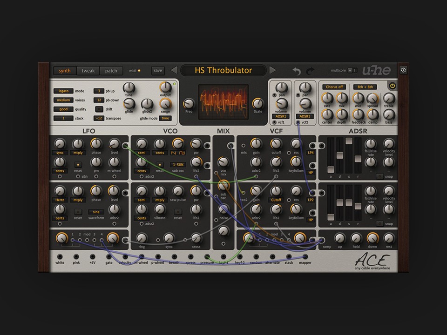Screen dimensions: 447x335
Task: Select the pulse waveform icon in VCO1
Action: tap(182, 153)
